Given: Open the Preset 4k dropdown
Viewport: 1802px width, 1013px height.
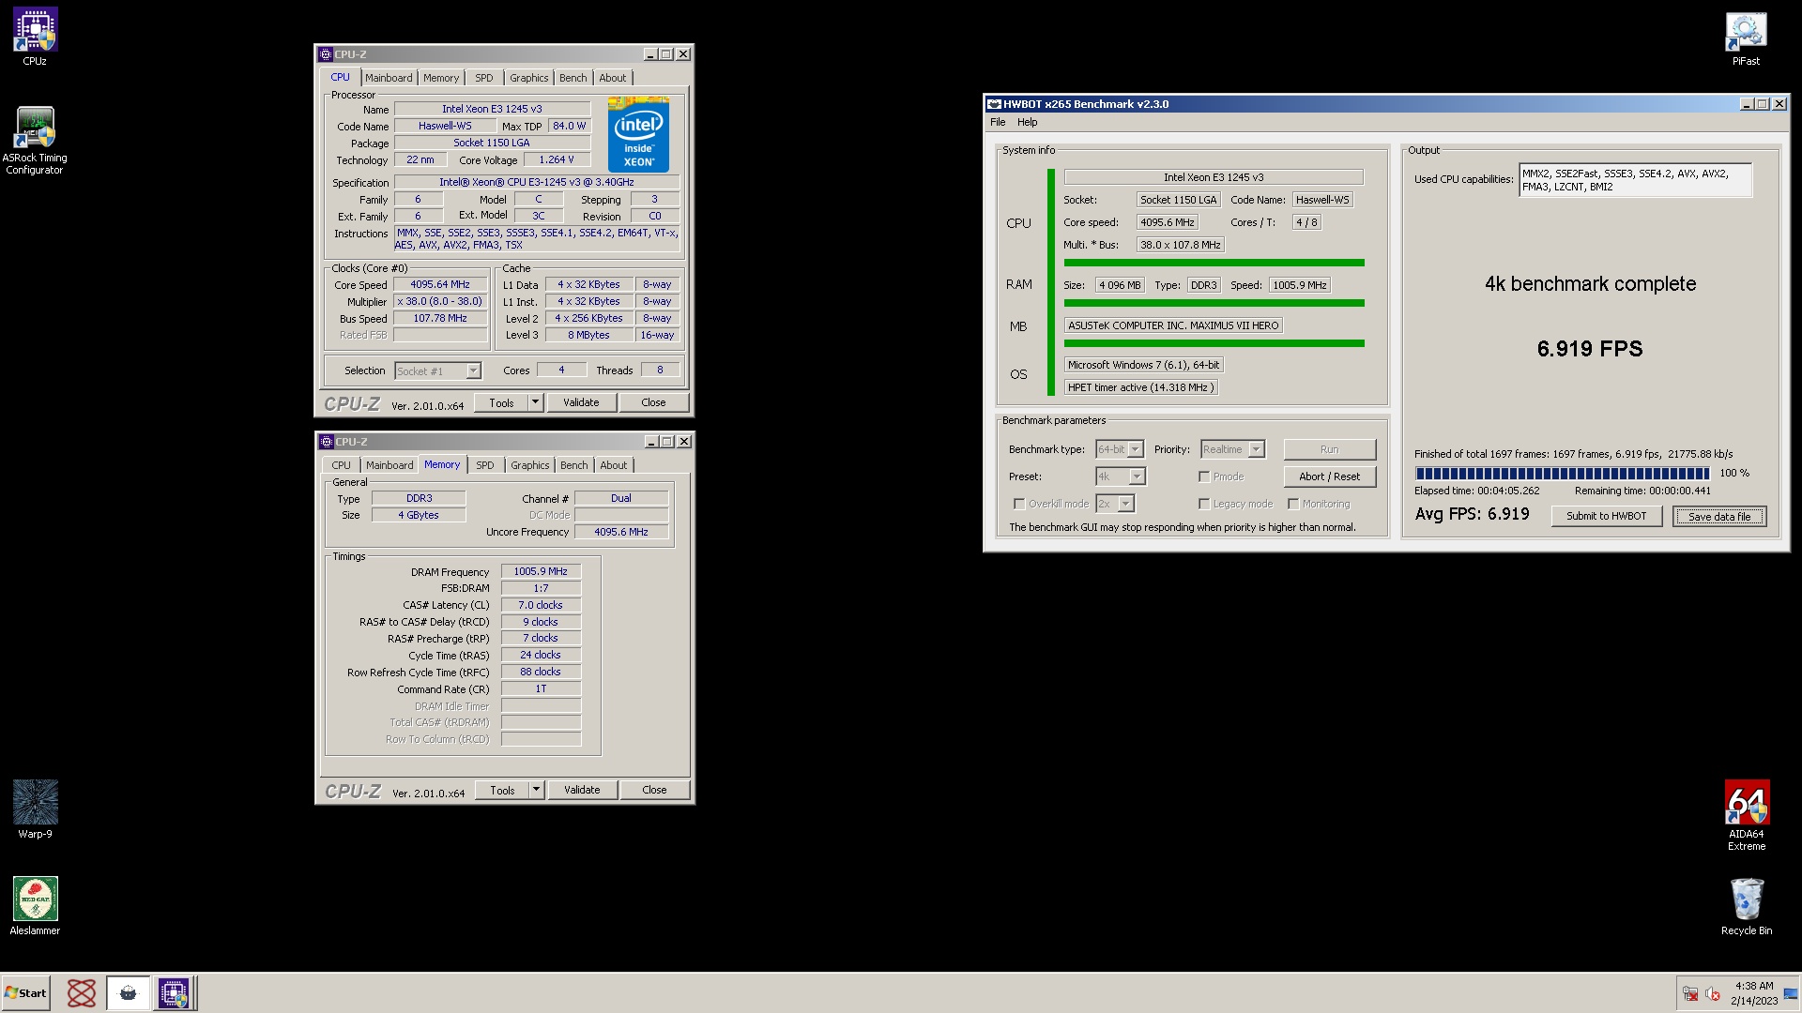Looking at the screenshot, I should (x=1121, y=476).
